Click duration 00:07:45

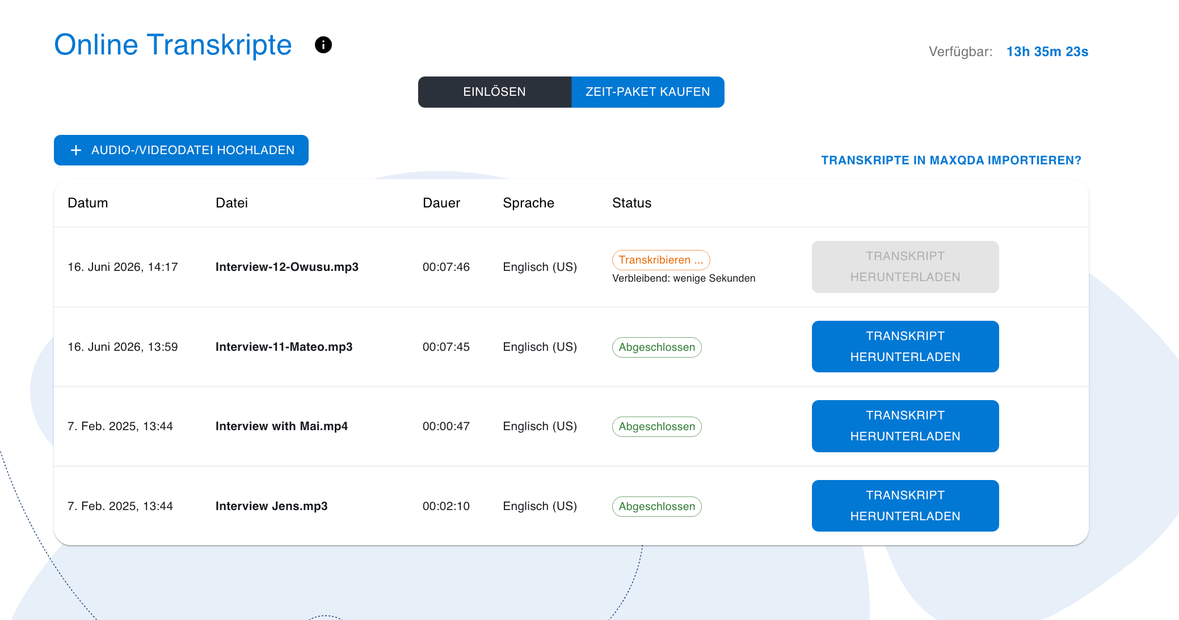pos(447,347)
